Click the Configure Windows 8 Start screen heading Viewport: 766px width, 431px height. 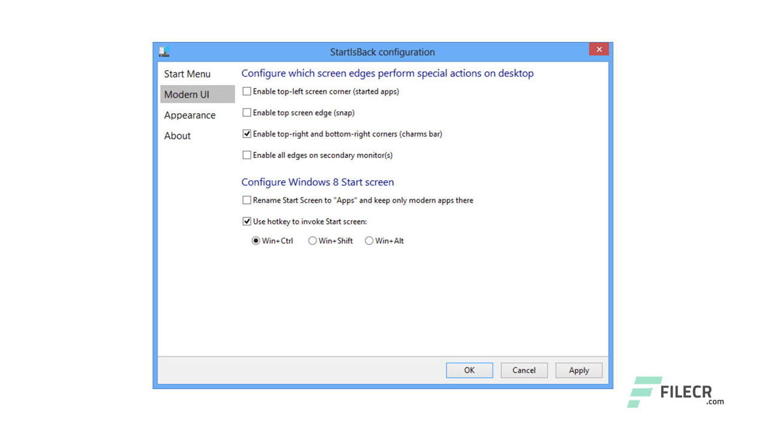(318, 182)
